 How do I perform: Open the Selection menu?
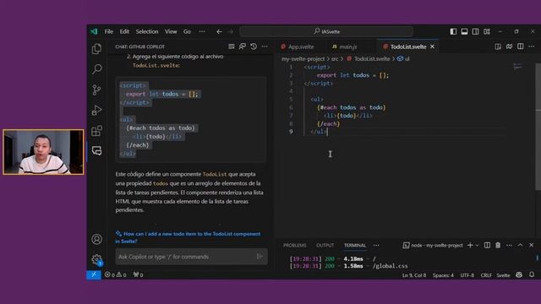click(x=147, y=31)
